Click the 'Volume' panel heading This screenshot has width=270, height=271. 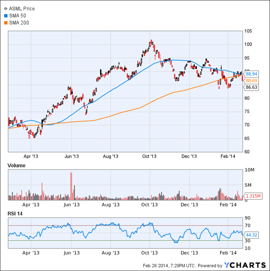[x=16, y=166]
